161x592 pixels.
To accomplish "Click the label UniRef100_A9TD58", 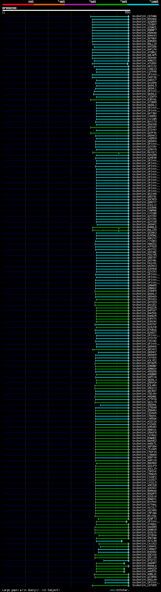I will coord(144,47).
